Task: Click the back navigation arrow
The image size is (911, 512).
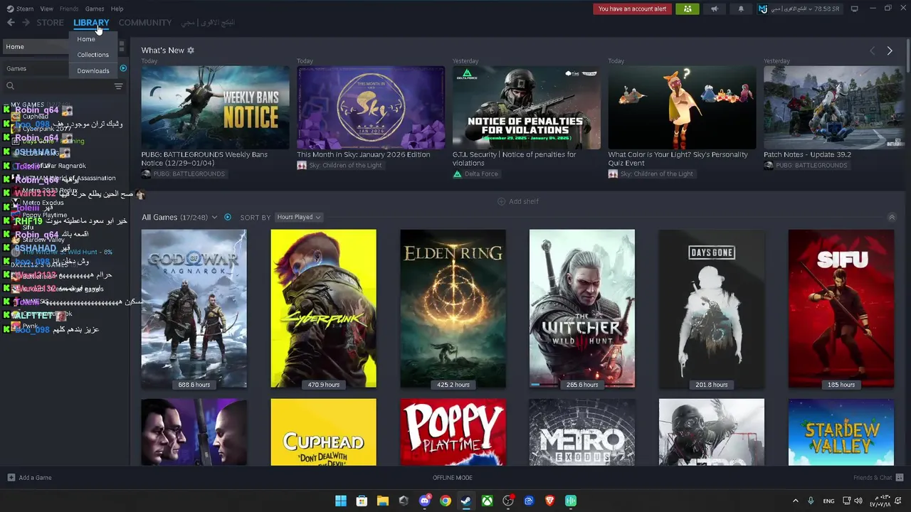Action: click(x=11, y=23)
